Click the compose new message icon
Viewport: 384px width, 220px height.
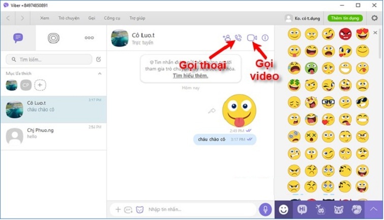click(99, 60)
